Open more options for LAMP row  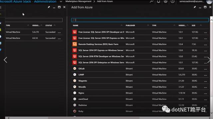pos(205,75)
